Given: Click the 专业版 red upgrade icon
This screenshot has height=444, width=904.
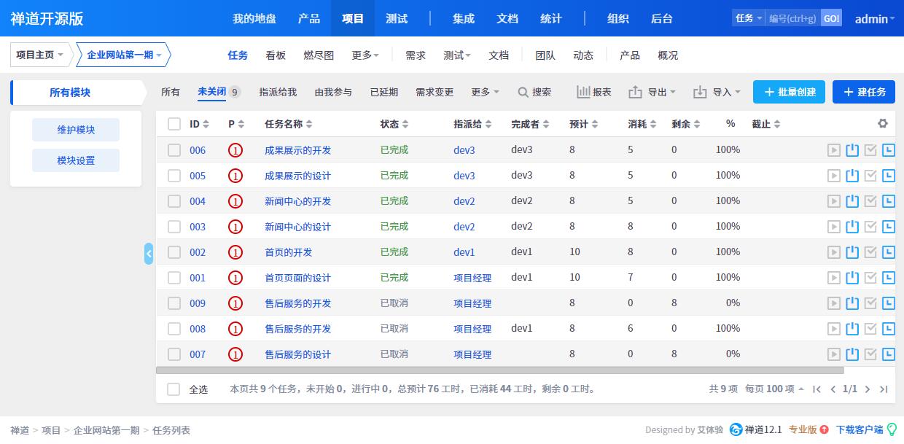Looking at the screenshot, I should coord(824,429).
